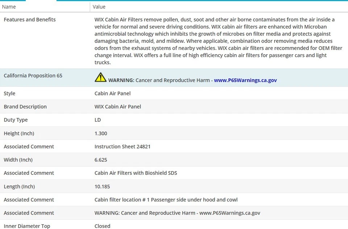Click the Duty Type label
348x229 pixels.
[x=16, y=120]
